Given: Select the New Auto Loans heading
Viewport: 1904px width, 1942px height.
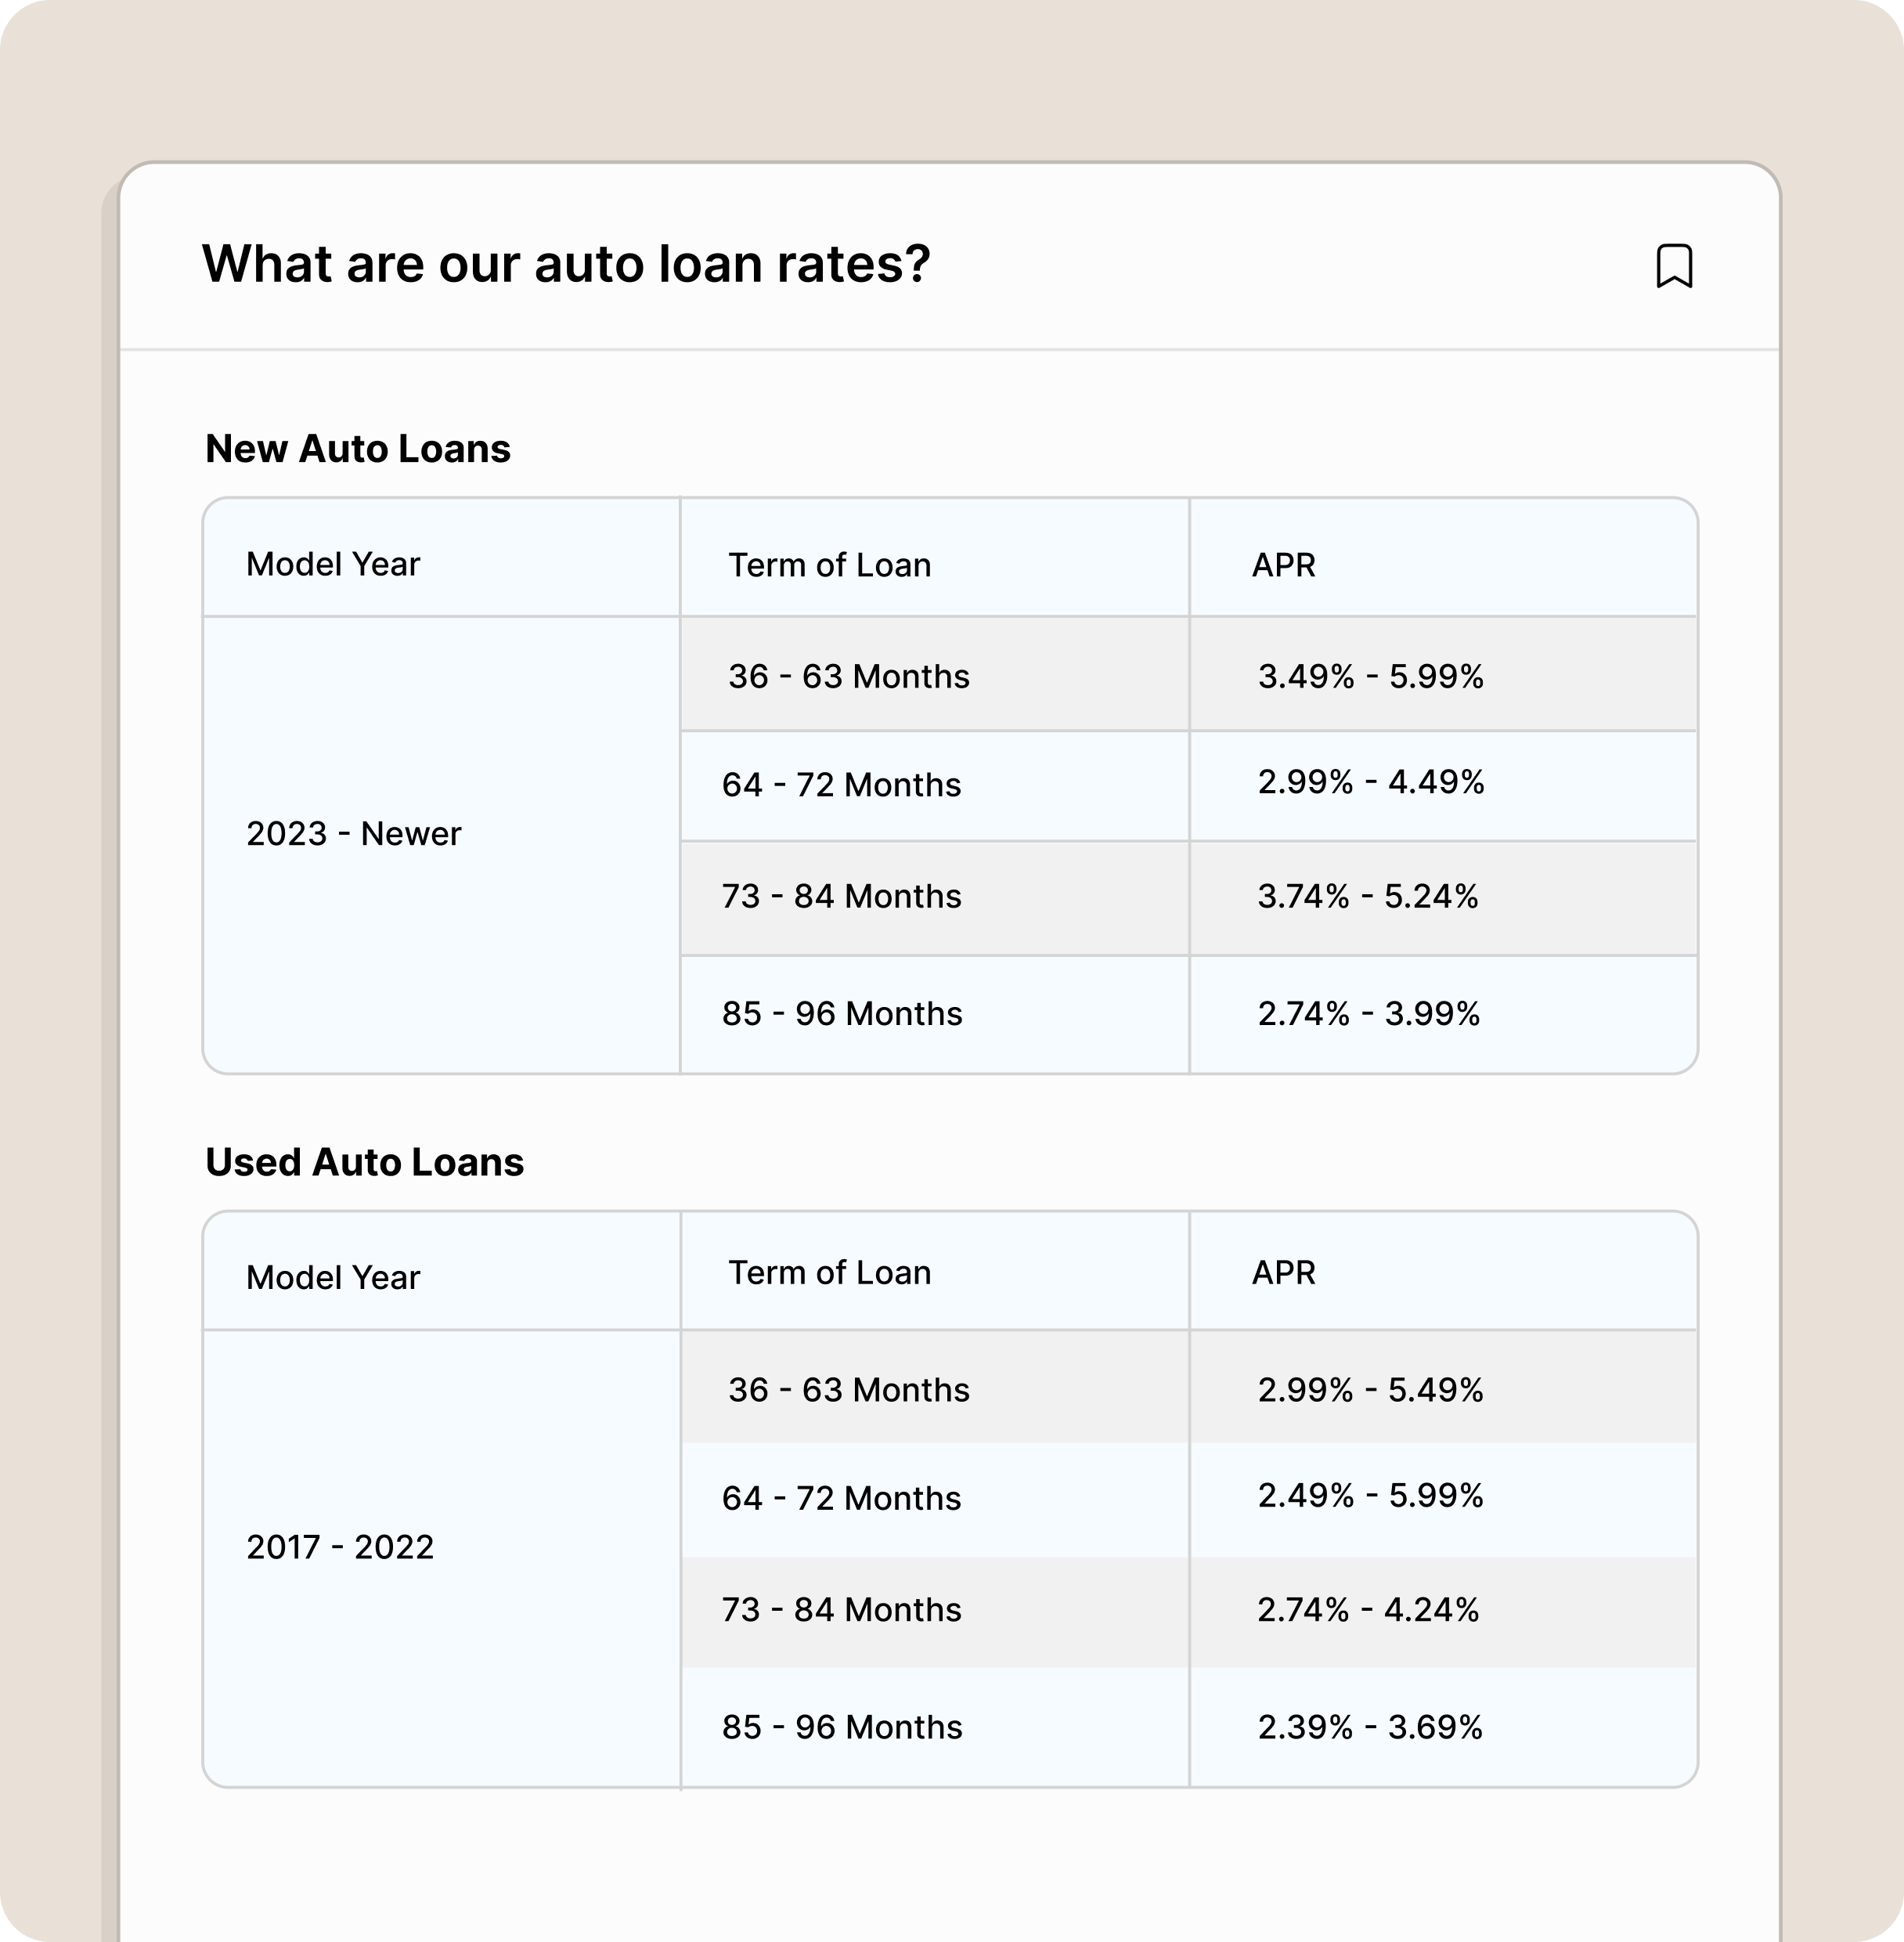Looking at the screenshot, I should (357, 449).
